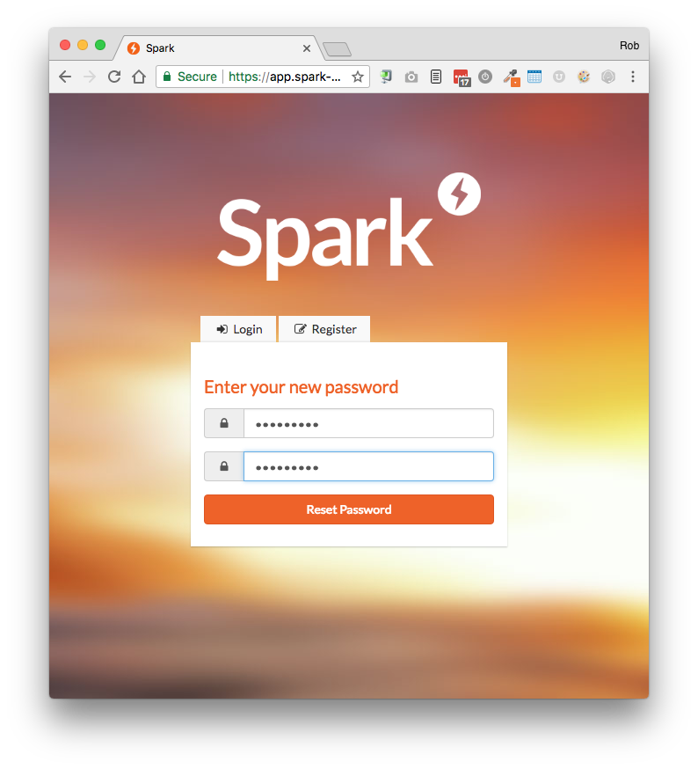Minimize the window with yellow button

[x=83, y=45]
